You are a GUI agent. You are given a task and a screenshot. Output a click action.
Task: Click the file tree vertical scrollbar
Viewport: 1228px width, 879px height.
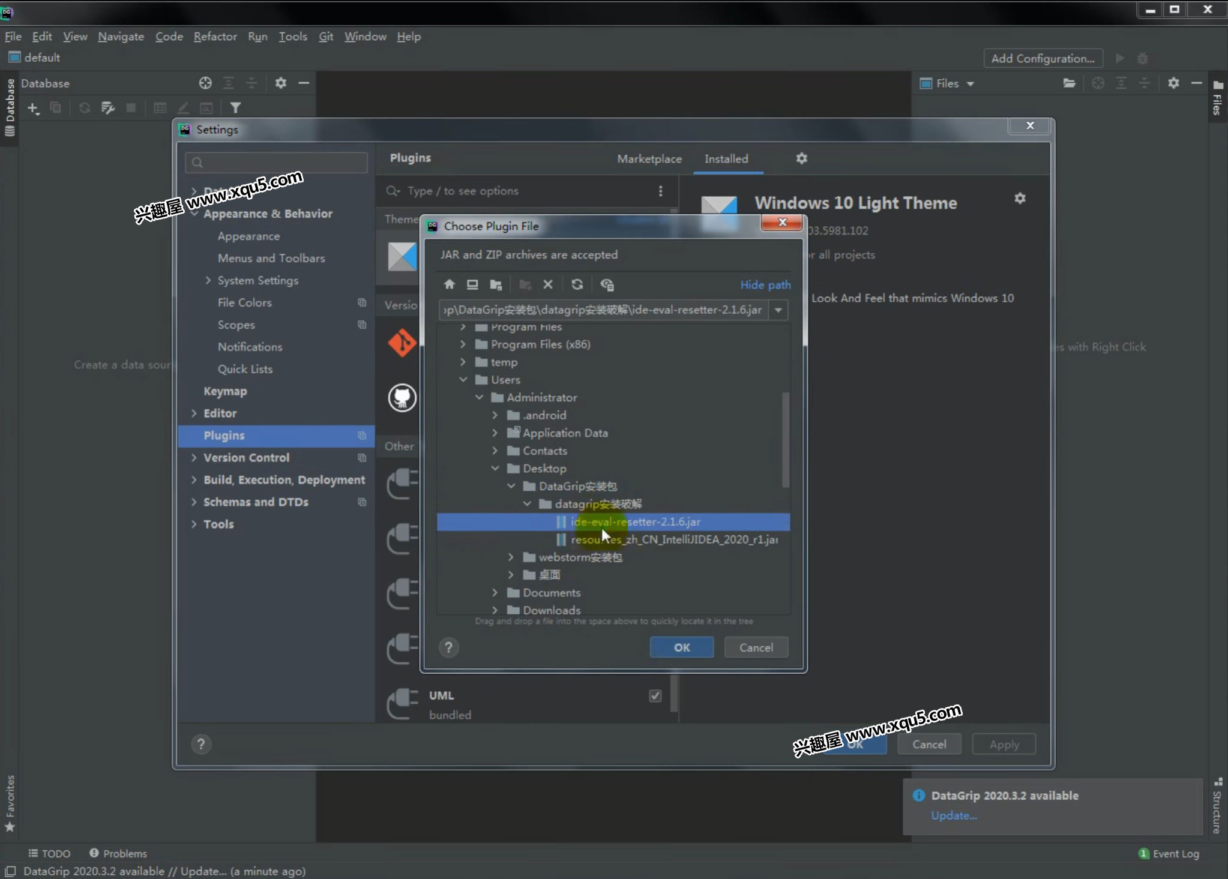785,440
